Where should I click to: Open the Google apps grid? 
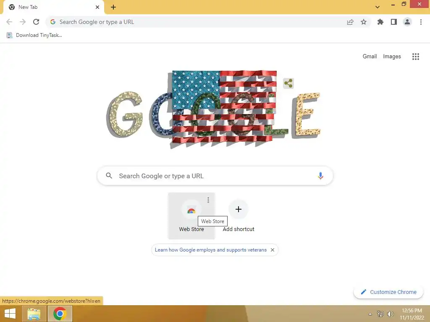[x=416, y=57]
